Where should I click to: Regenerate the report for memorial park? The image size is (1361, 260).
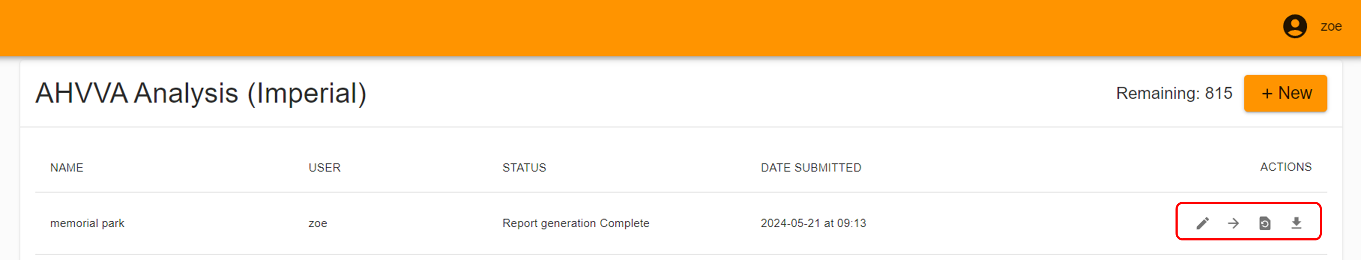point(1265,223)
